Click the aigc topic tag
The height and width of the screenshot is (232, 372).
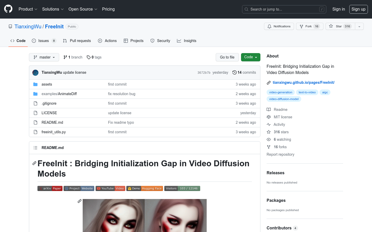tap(325, 92)
